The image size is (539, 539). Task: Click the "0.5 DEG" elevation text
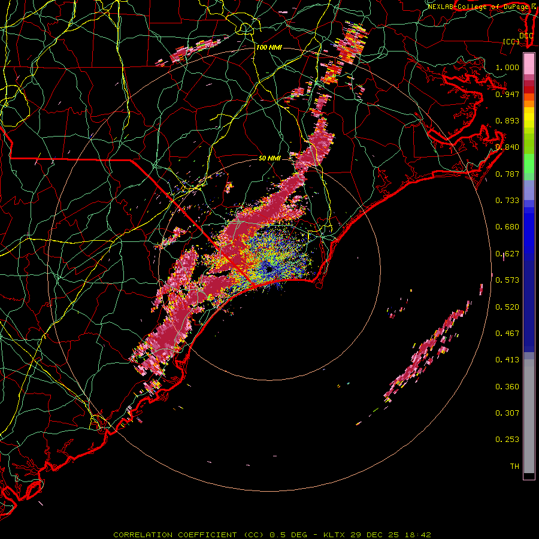[287, 535]
